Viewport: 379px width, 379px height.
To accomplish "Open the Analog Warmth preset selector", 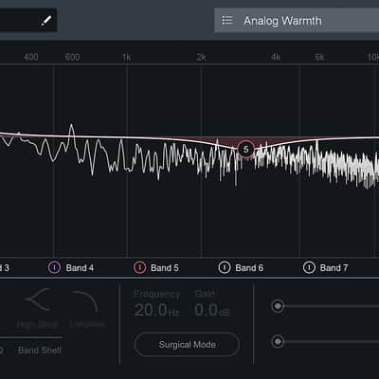I will [297, 20].
